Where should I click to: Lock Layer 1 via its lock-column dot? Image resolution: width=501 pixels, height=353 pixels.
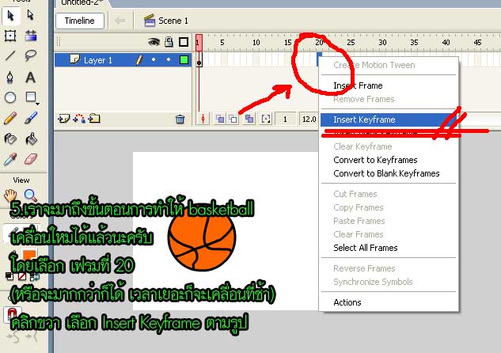click(169, 59)
